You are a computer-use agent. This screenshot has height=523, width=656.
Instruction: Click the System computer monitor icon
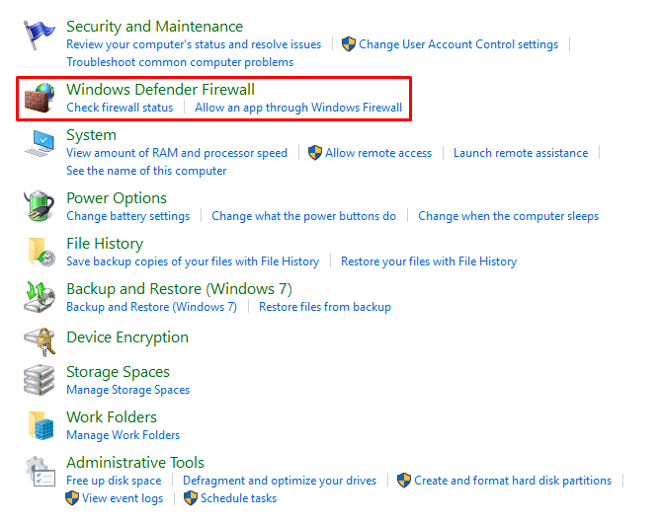point(39,144)
